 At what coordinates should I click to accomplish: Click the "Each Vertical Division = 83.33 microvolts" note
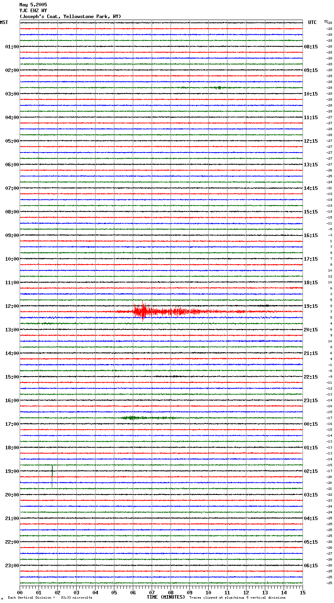[50, 597]
